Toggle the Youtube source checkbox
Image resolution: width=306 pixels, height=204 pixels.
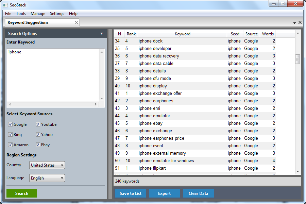tap(38, 124)
